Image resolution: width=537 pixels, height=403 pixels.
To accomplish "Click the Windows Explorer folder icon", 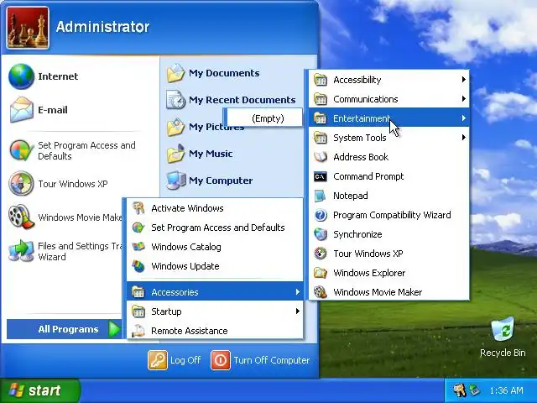I will point(321,273).
